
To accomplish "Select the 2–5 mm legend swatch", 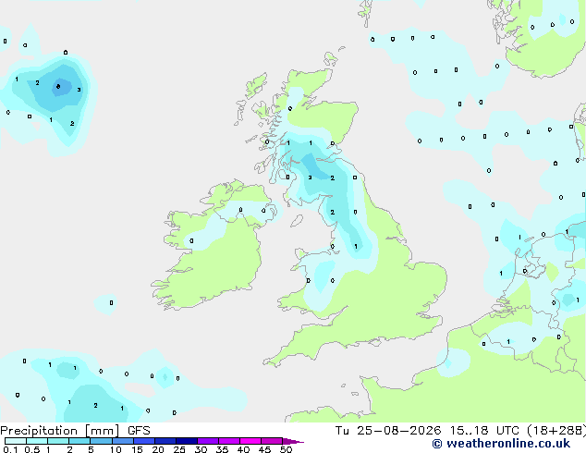I will click(79, 441).
